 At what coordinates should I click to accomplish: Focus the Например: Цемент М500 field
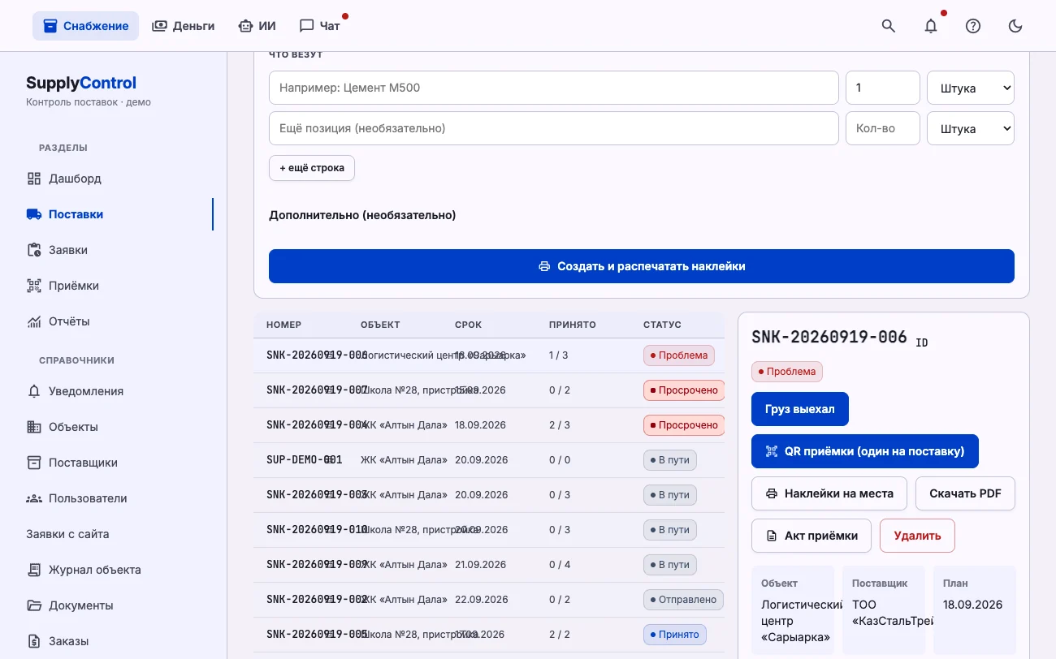pyautogui.click(x=554, y=88)
